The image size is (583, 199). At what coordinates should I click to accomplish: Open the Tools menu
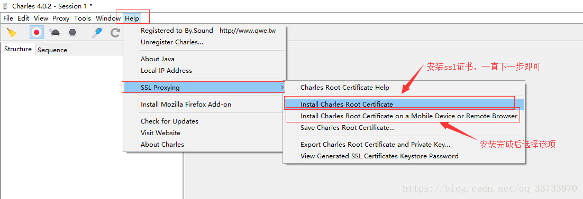tap(83, 18)
